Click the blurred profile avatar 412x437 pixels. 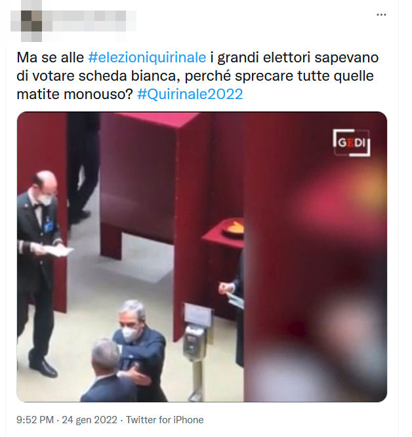31,21
